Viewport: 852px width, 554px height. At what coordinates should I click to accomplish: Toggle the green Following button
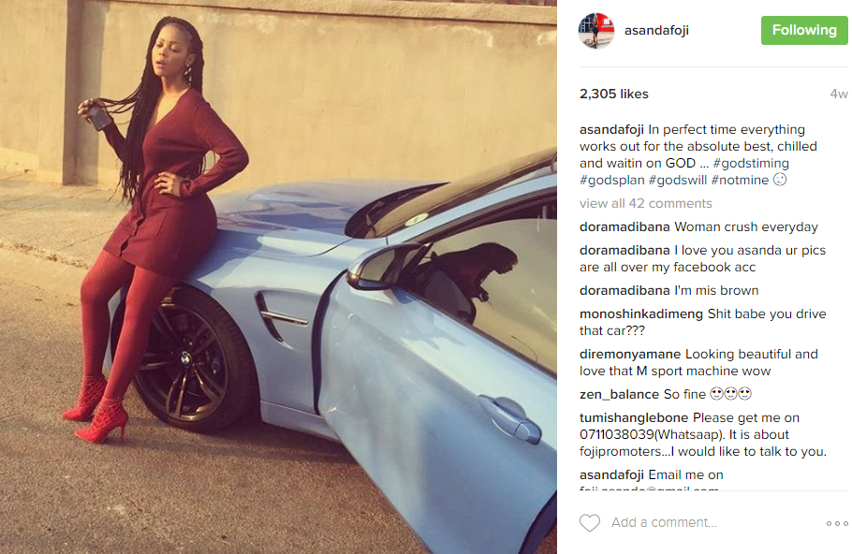click(x=804, y=30)
